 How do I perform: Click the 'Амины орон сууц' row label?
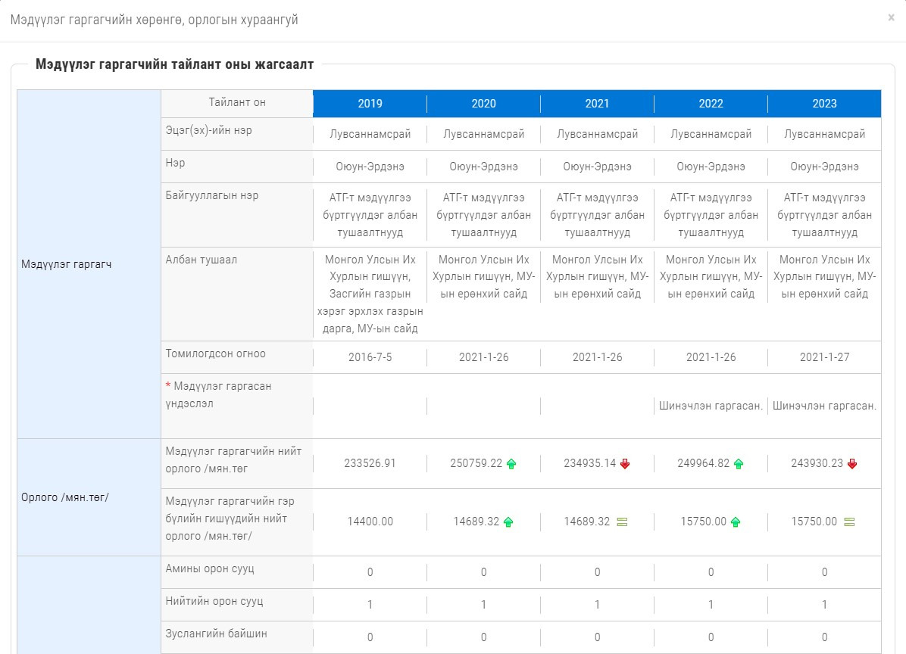click(x=210, y=568)
